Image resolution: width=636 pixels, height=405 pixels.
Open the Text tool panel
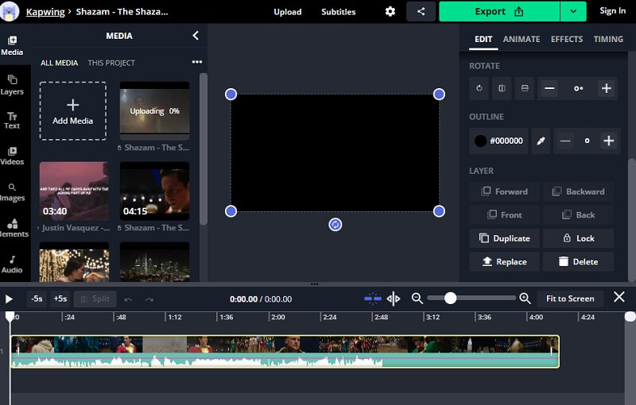tap(12, 120)
